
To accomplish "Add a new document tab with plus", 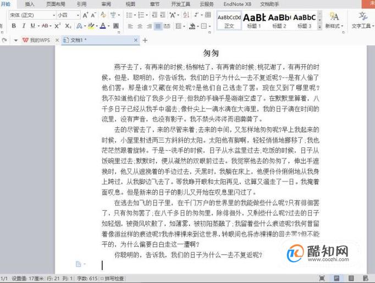I will [x=145, y=41].
